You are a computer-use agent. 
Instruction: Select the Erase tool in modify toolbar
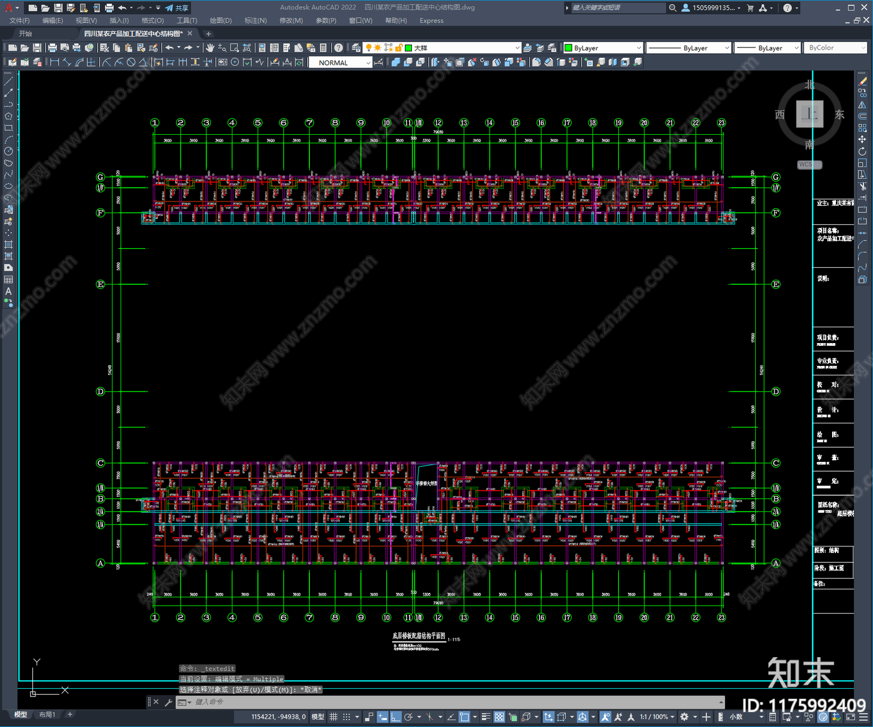pos(862,81)
